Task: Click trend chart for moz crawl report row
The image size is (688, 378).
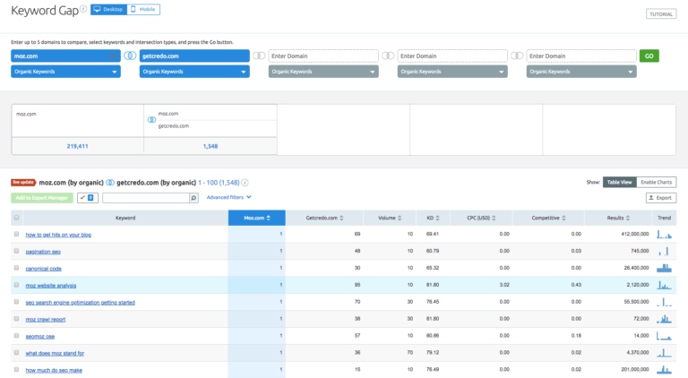Action: (x=664, y=319)
